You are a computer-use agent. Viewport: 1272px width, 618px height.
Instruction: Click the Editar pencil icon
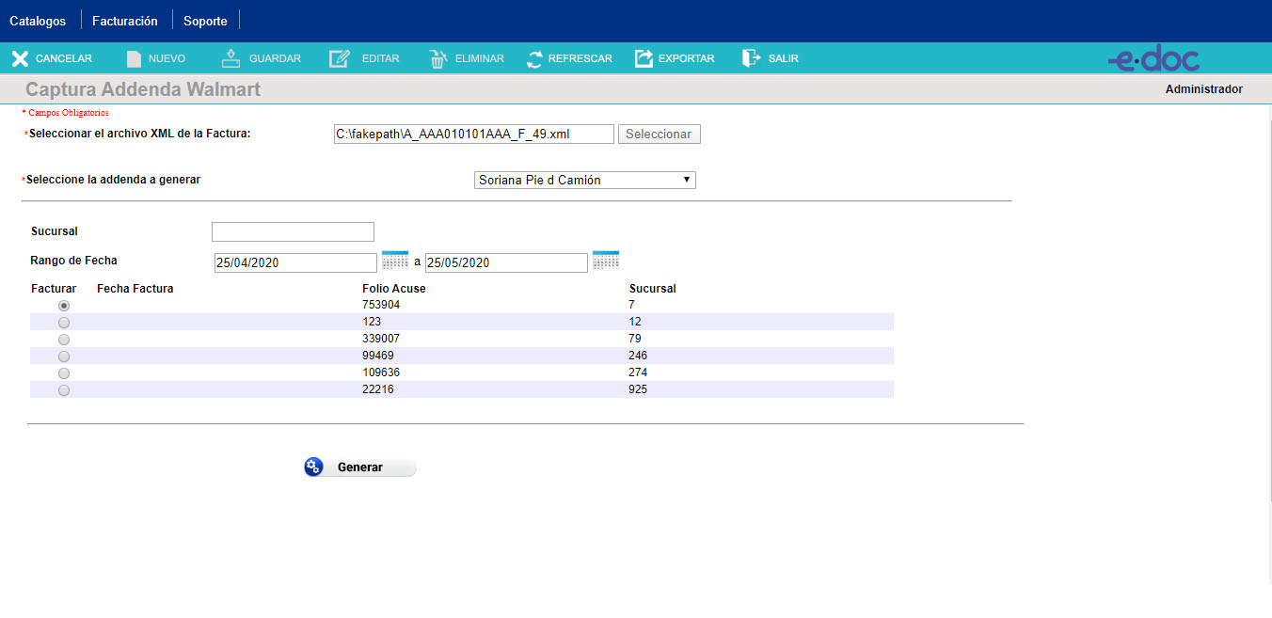pyautogui.click(x=340, y=58)
